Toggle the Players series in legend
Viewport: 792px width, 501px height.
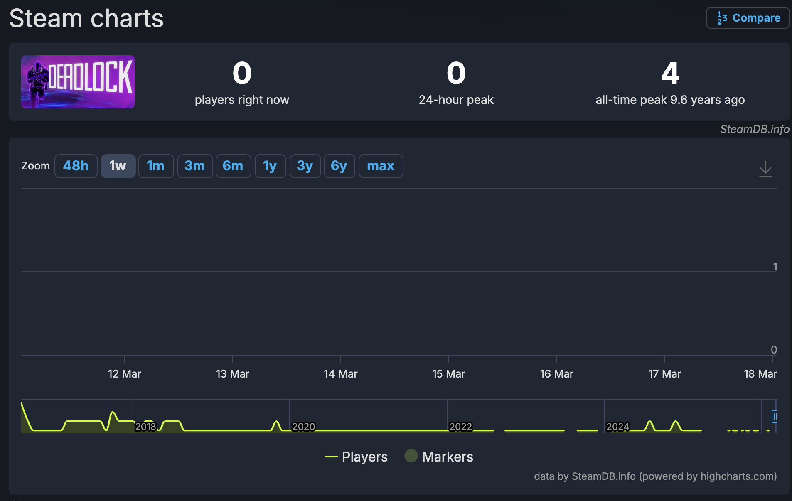coord(356,457)
